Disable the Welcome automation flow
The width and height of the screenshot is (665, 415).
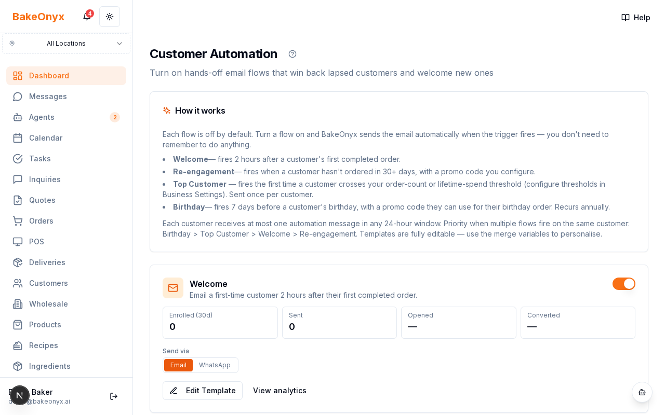623,284
